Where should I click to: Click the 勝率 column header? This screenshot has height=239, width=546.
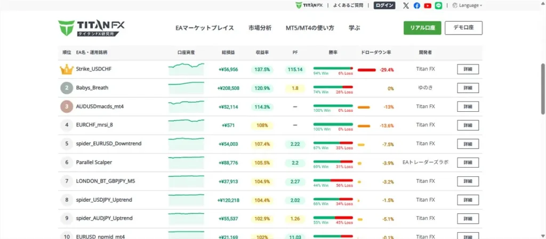[x=333, y=53]
